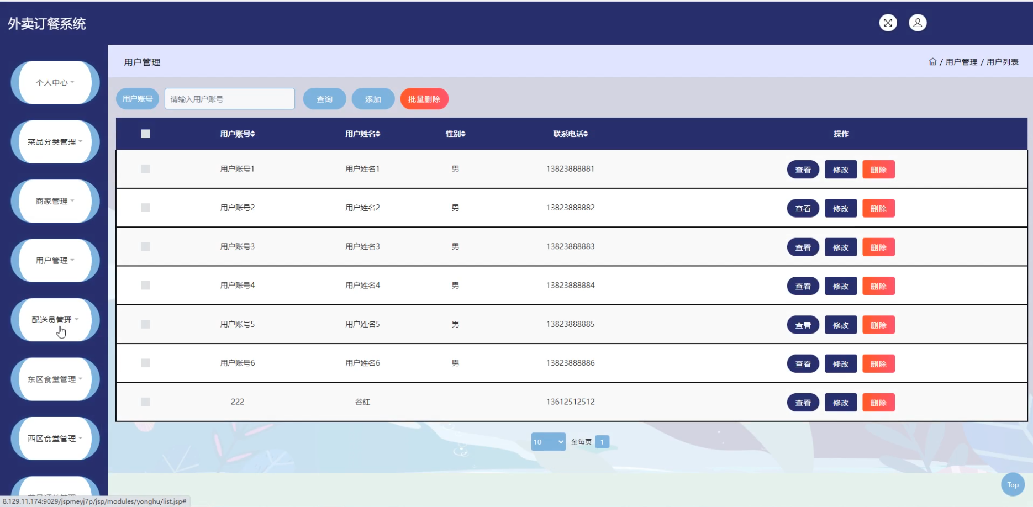The height and width of the screenshot is (507, 1033).
Task: Expand the 个人中心 sidebar menu
Action: pyautogui.click(x=55, y=82)
